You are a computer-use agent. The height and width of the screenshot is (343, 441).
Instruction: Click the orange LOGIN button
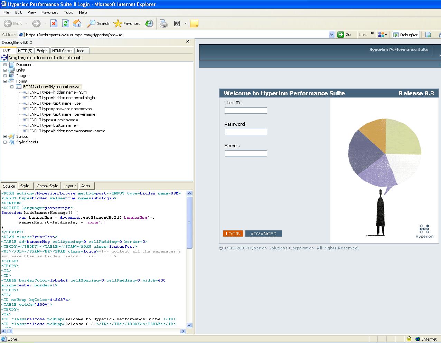point(233,234)
